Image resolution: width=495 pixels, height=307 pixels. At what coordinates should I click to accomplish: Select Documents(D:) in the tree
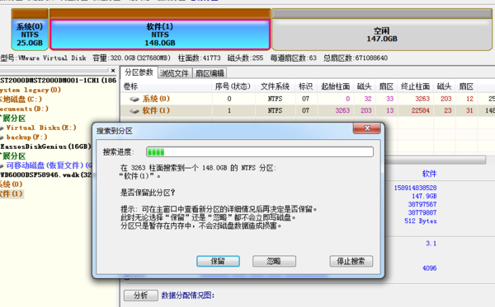(24, 109)
